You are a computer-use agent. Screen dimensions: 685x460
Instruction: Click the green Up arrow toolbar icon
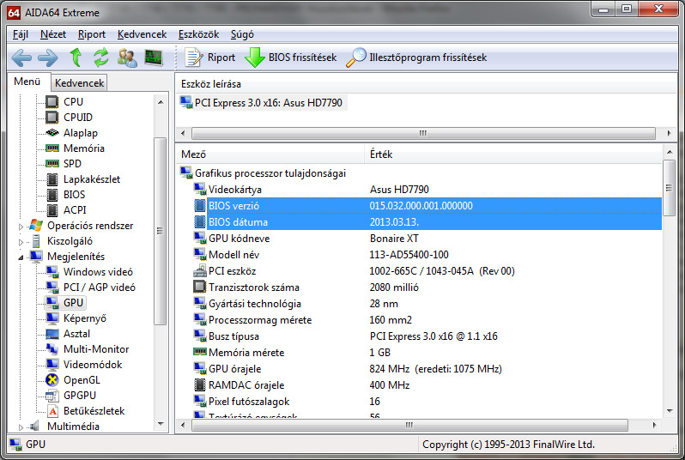pyautogui.click(x=76, y=57)
